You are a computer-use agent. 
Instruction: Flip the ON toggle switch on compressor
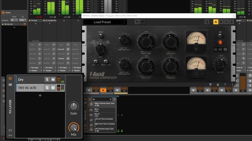[x=220, y=36]
